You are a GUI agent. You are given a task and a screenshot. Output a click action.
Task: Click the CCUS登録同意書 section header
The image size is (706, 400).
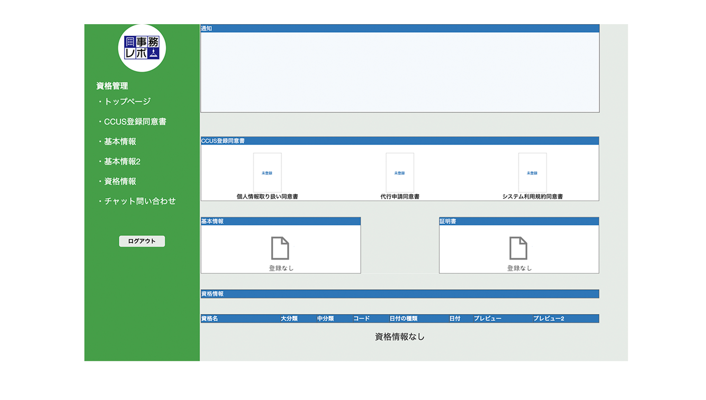point(400,141)
